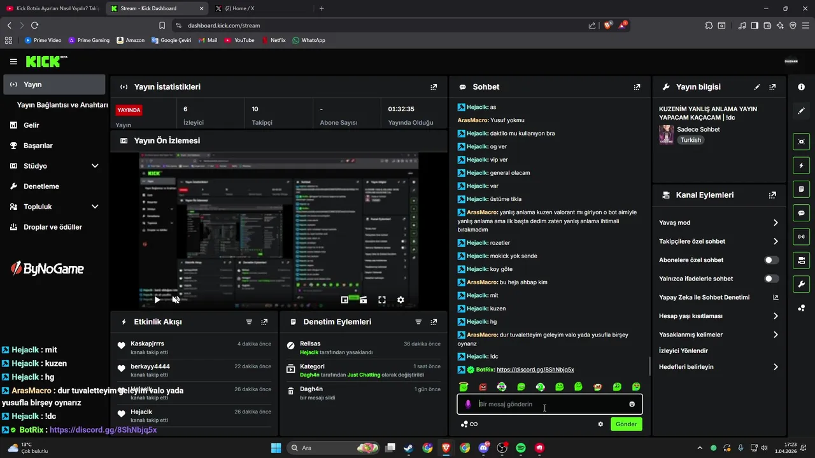Pop out the Yayın İstatistikleri panel
Screen dimensions: 815x458
coord(434,87)
